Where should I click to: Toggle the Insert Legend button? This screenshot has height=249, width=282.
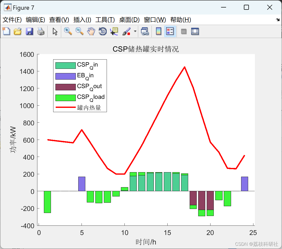tap(170, 31)
